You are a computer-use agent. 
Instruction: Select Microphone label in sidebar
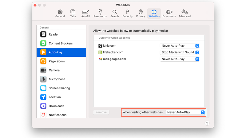click(57, 79)
